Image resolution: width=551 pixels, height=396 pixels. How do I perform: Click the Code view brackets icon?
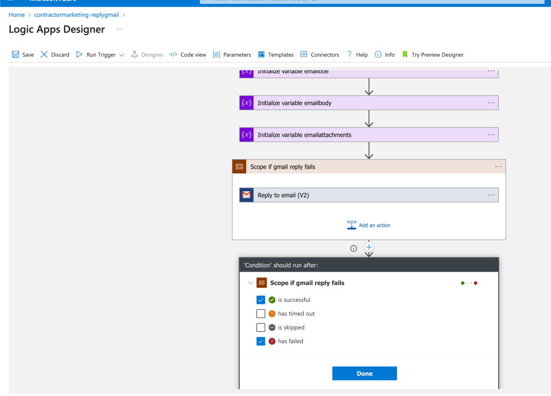[173, 54]
